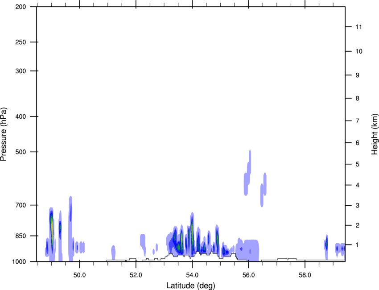379x290 pixels.
Task: Select the 500 pressure tick label
Action: click(x=21, y=152)
